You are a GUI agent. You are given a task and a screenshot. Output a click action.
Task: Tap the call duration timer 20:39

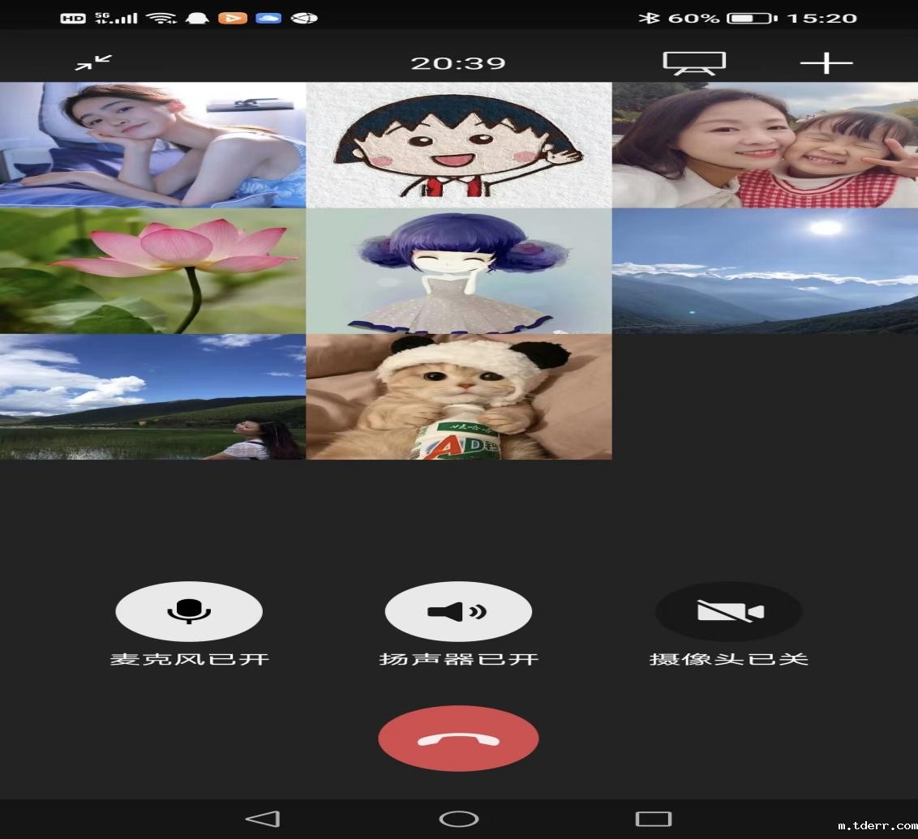point(458,63)
